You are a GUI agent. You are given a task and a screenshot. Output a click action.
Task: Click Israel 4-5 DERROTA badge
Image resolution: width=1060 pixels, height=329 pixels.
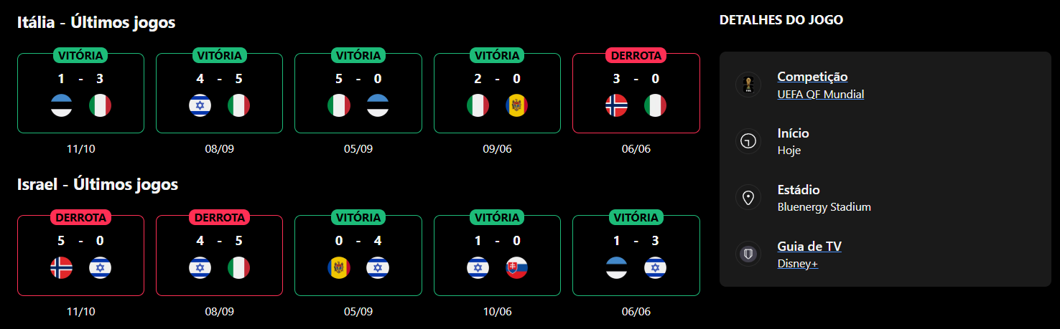coord(219,217)
